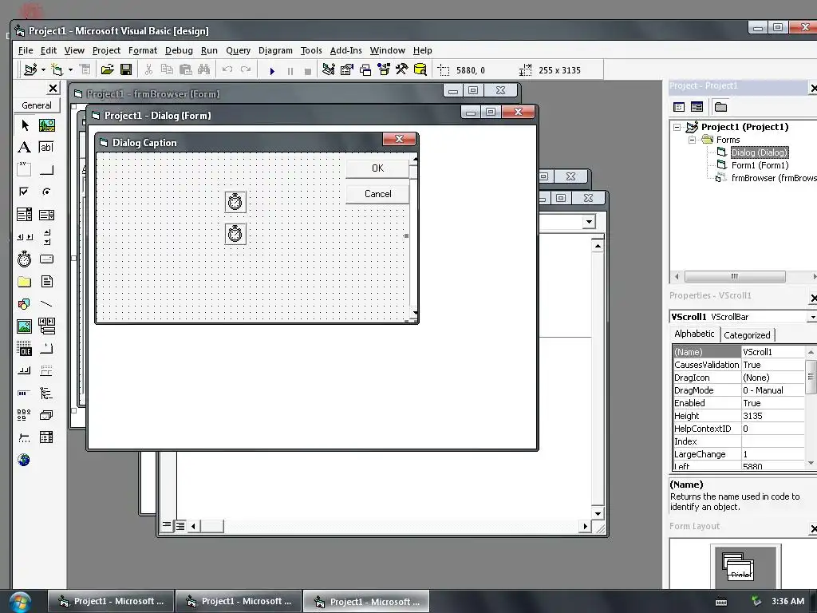The image size is (817, 613).
Task: Click the Open Project toolbar icon
Action: pos(108,69)
